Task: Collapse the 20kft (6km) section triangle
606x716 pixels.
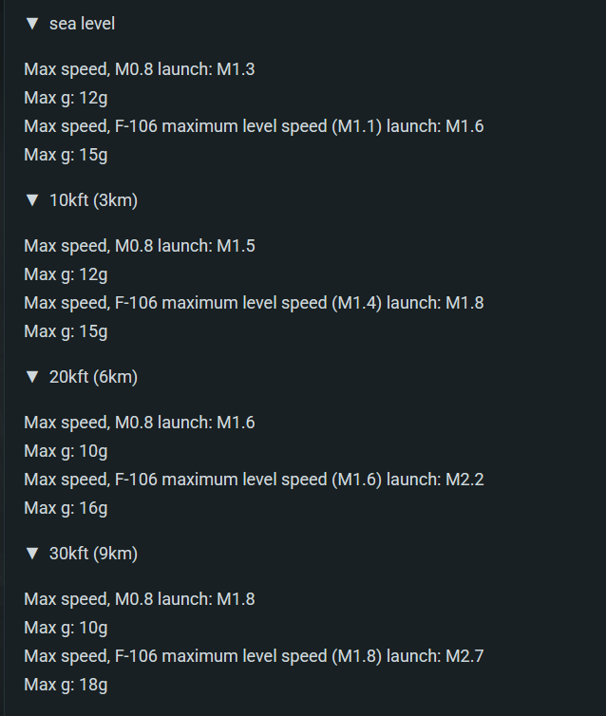Action: pyautogui.click(x=32, y=377)
